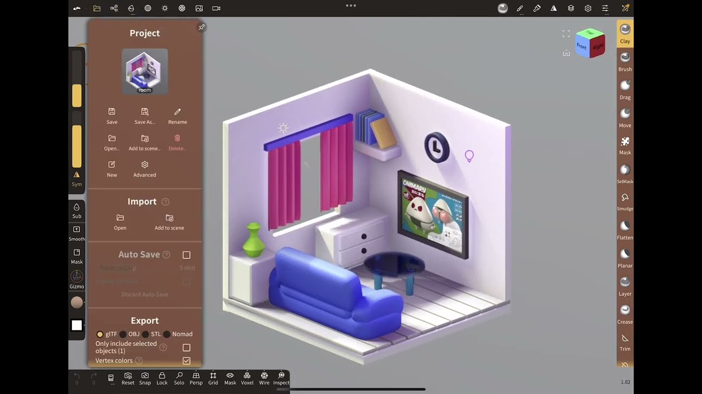Select the Flatten tool
Viewport: 702px width, 394px height.
coord(625,229)
